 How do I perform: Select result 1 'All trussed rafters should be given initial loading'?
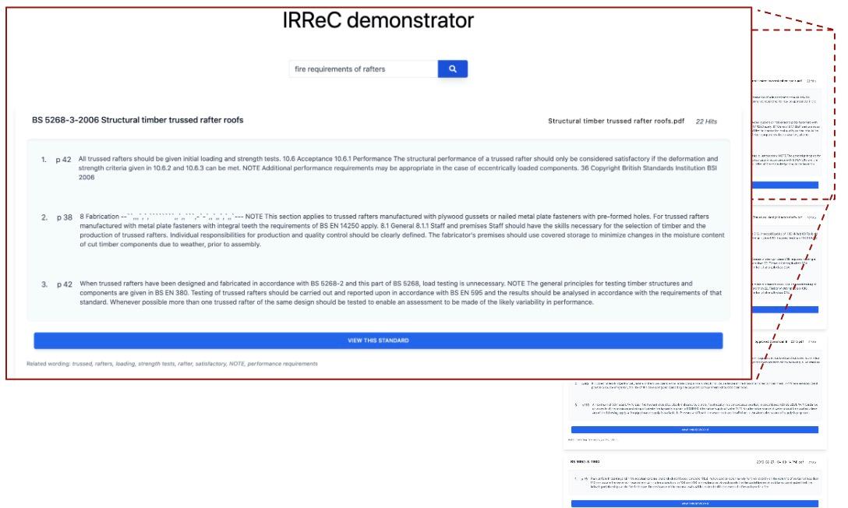point(398,168)
